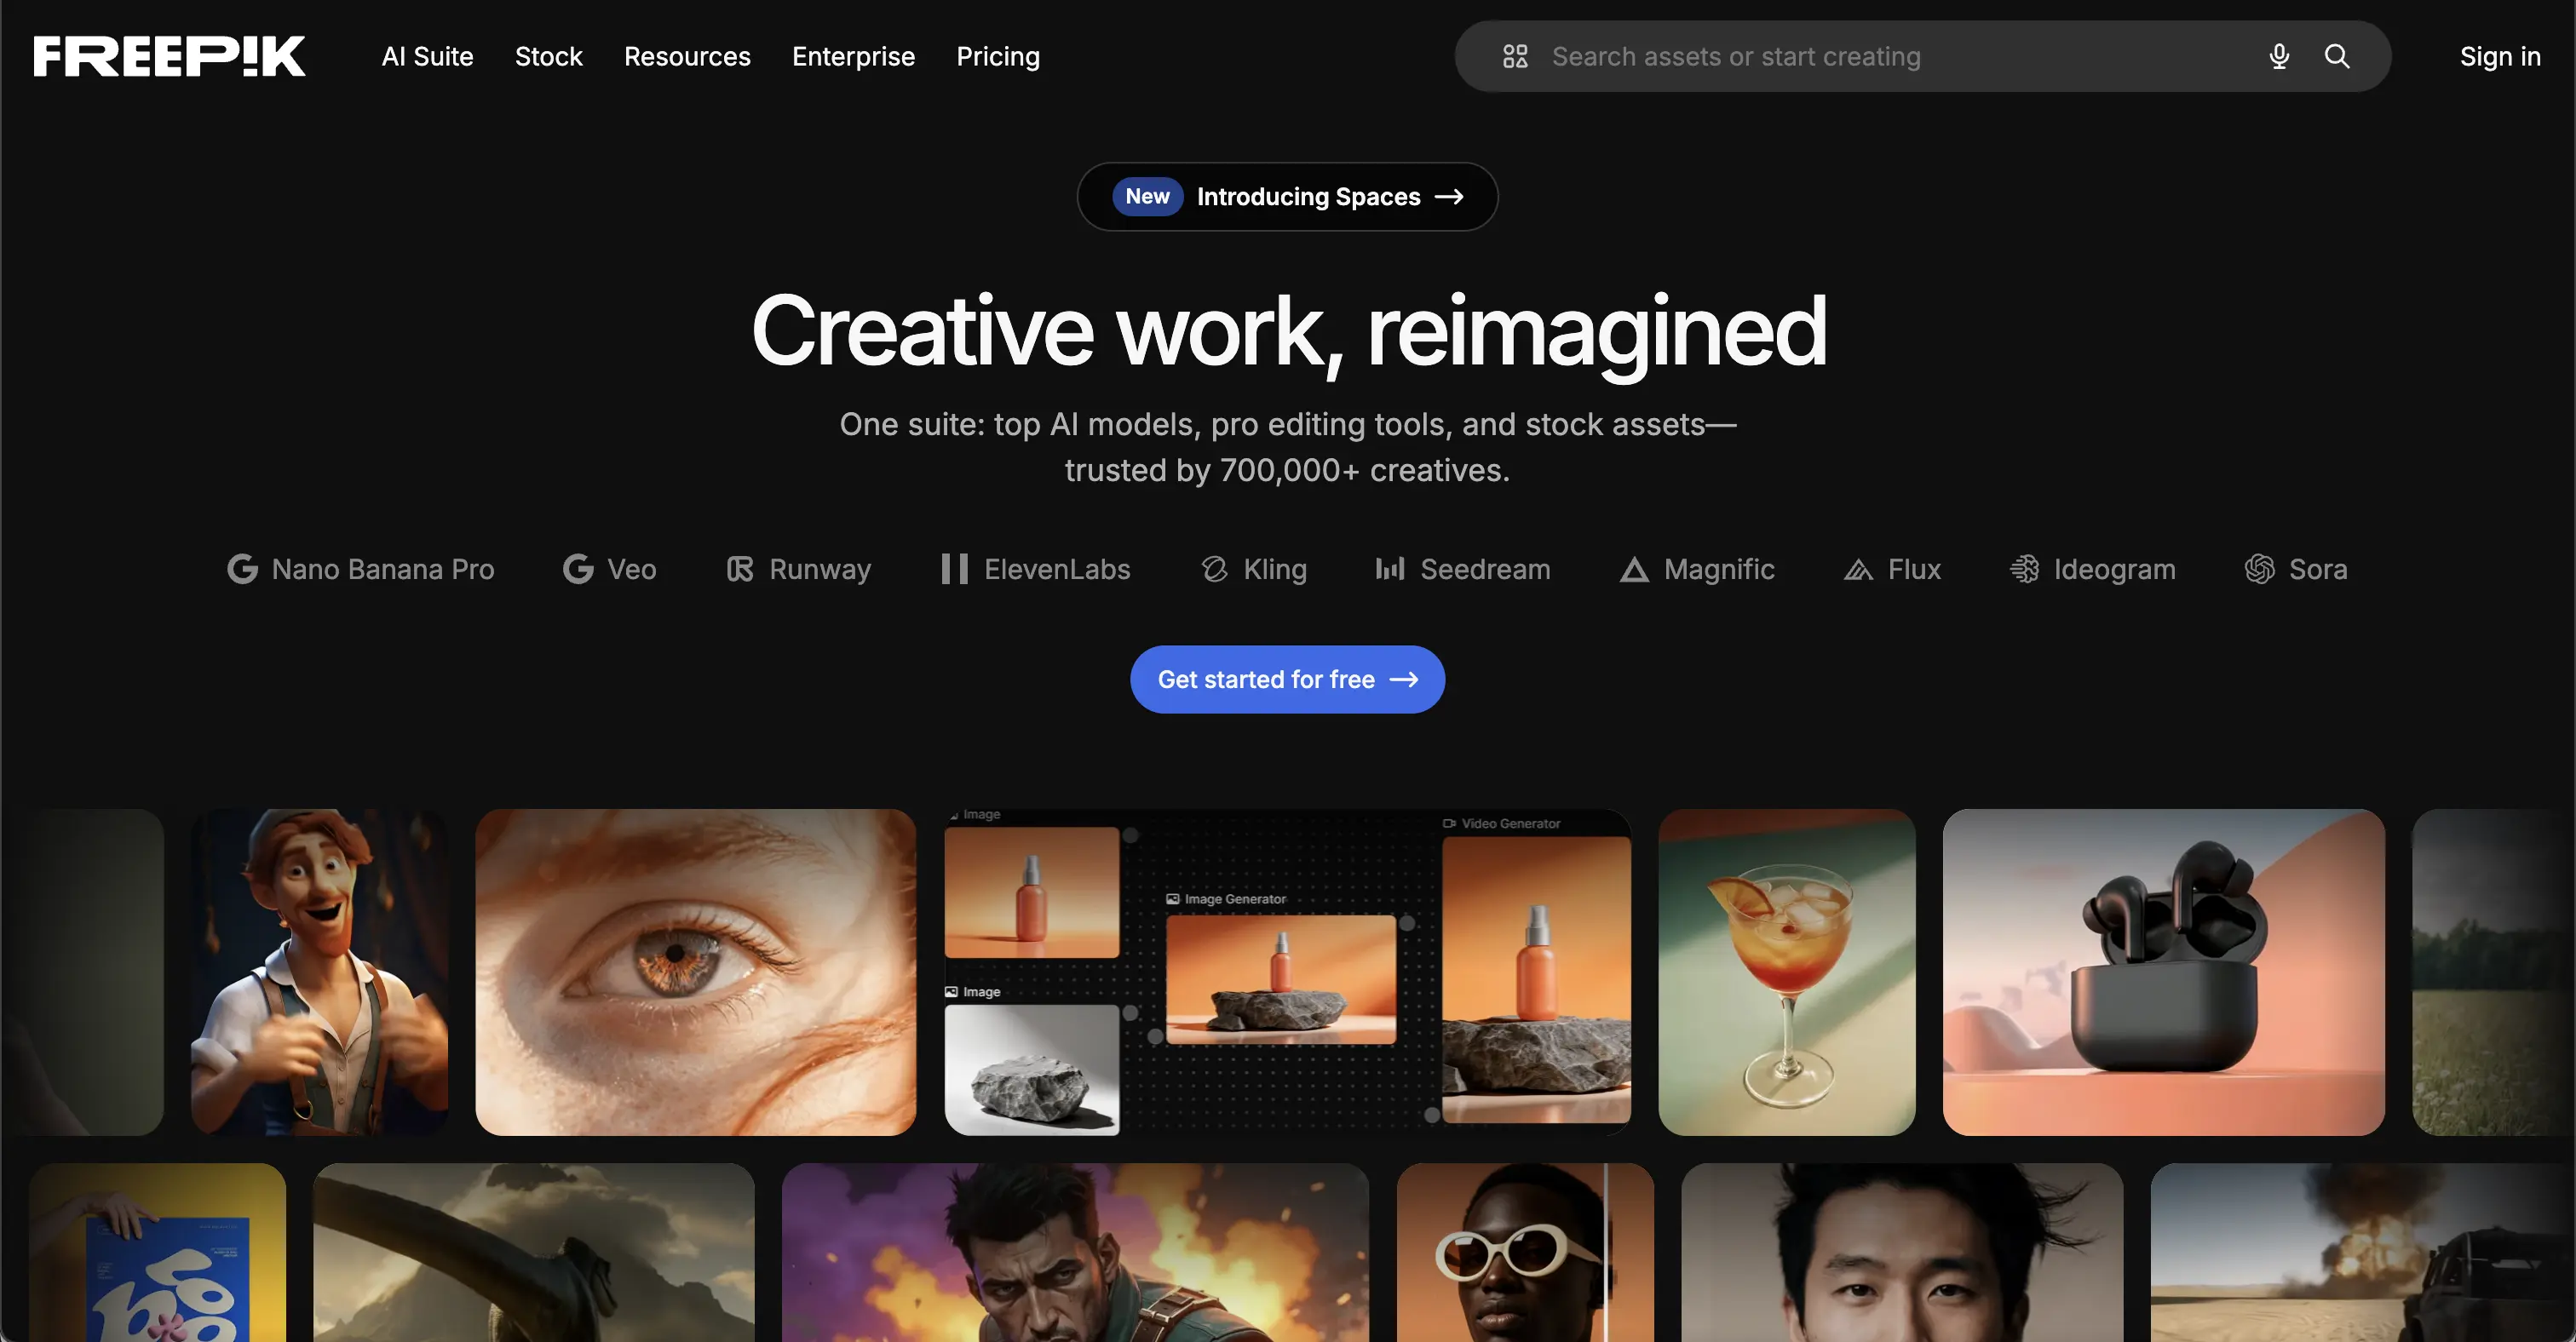Click the ElevenLabs icon
The height and width of the screenshot is (1342, 2576).
click(953, 569)
